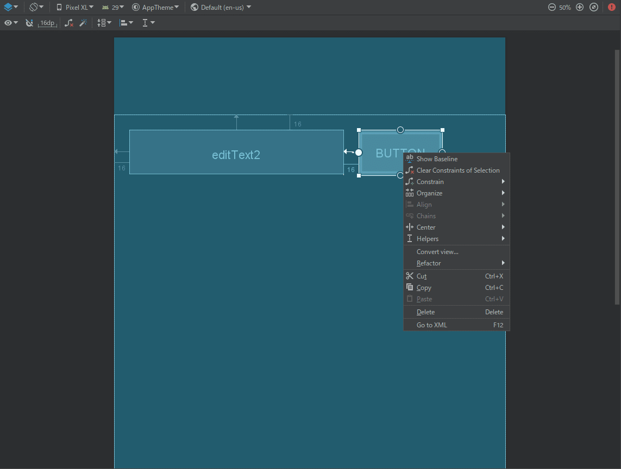Open the guidelines helpers toolbar dropdown
This screenshot has width=621, height=469.
[x=148, y=23]
